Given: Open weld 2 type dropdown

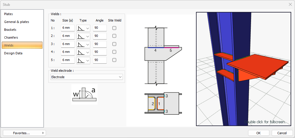Looking at the screenshot, I should pyautogui.click(x=83, y=36).
